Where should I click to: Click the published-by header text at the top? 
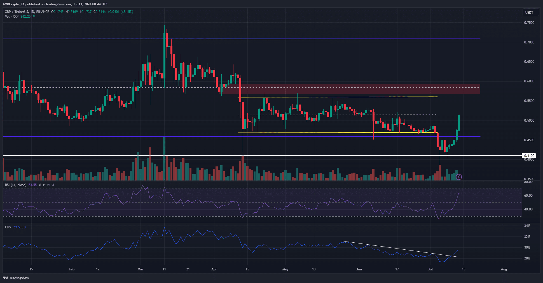click(x=55, y=4)
